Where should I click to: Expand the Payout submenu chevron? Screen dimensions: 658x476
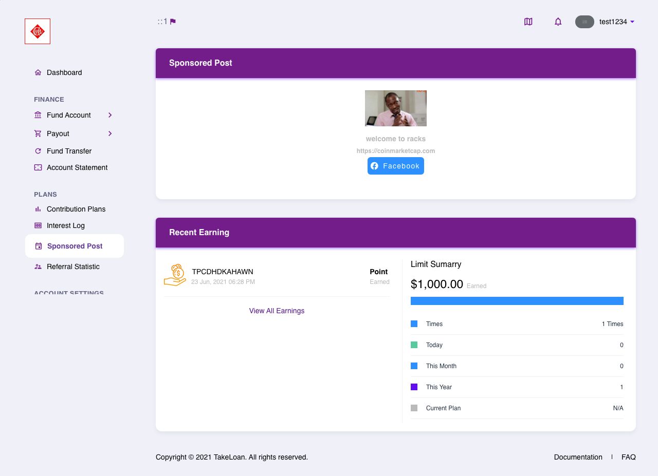pyautogui.click(x=110, y=134)
